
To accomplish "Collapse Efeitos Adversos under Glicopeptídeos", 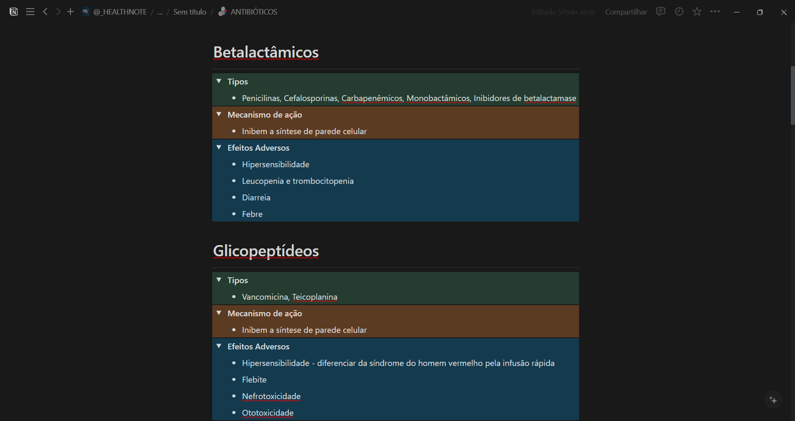I will point(219,346).
